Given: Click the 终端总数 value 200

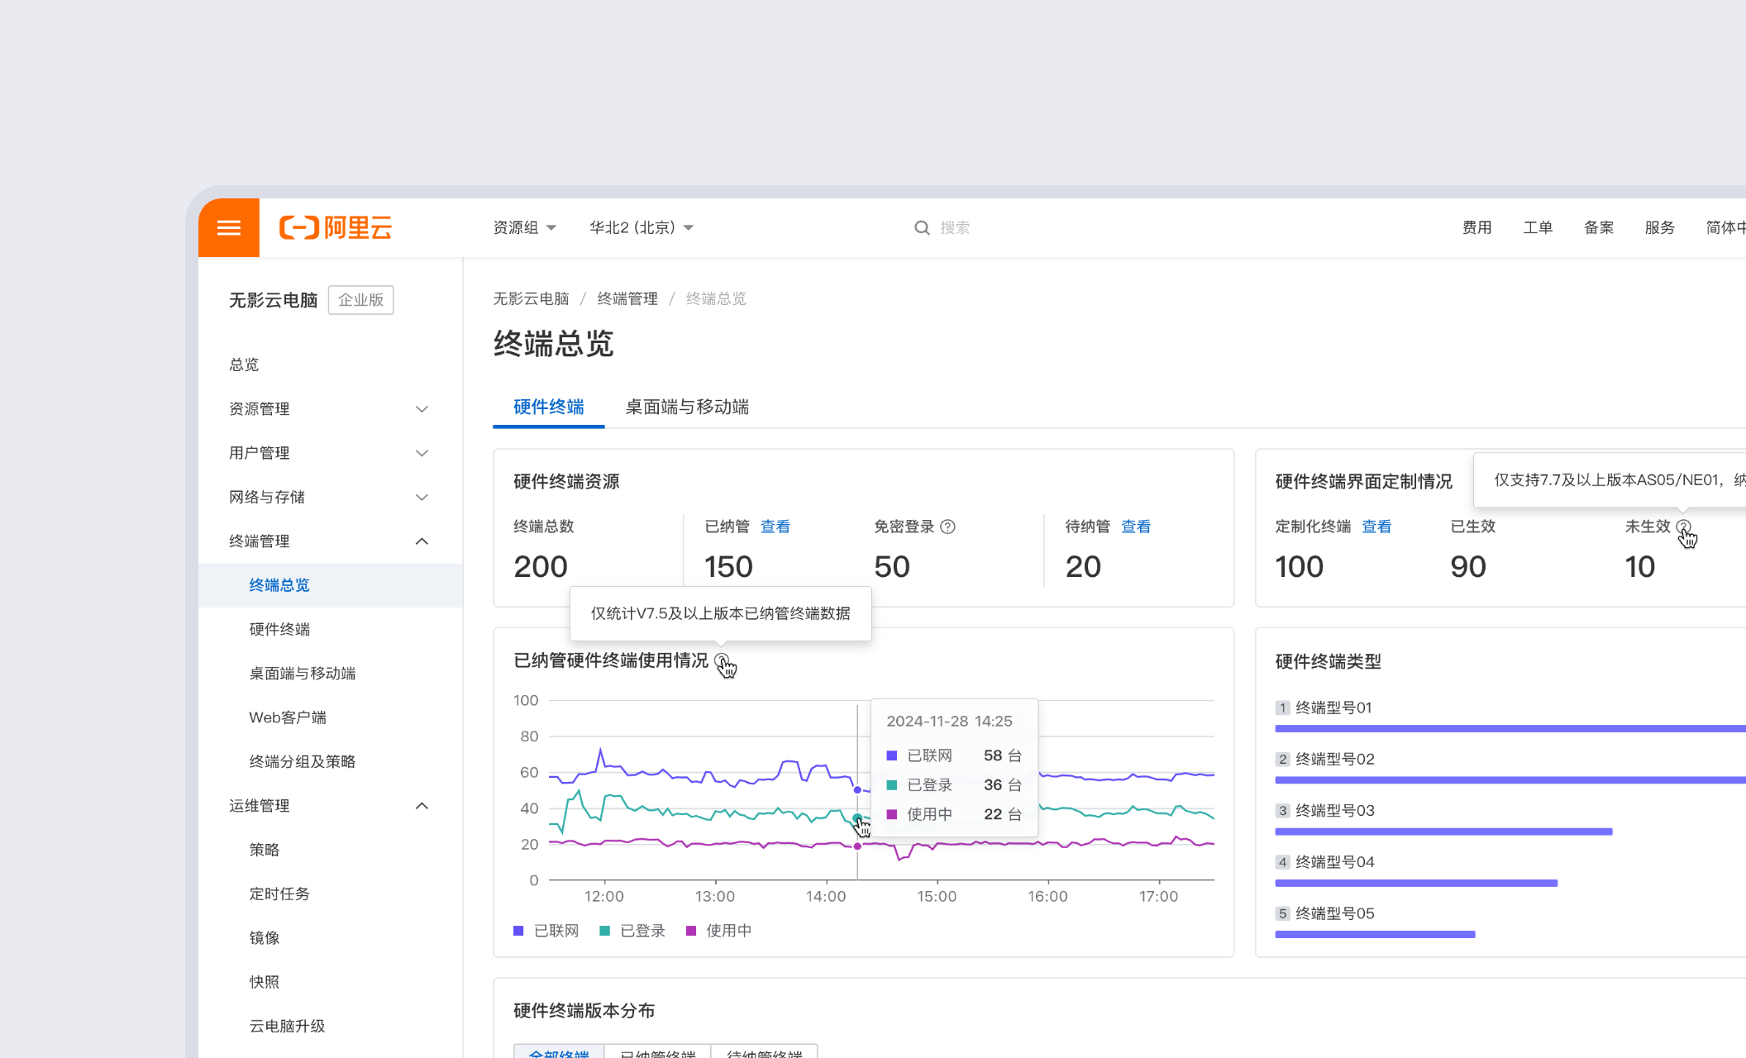Looking at the screenshot, I should pos(541,567).
